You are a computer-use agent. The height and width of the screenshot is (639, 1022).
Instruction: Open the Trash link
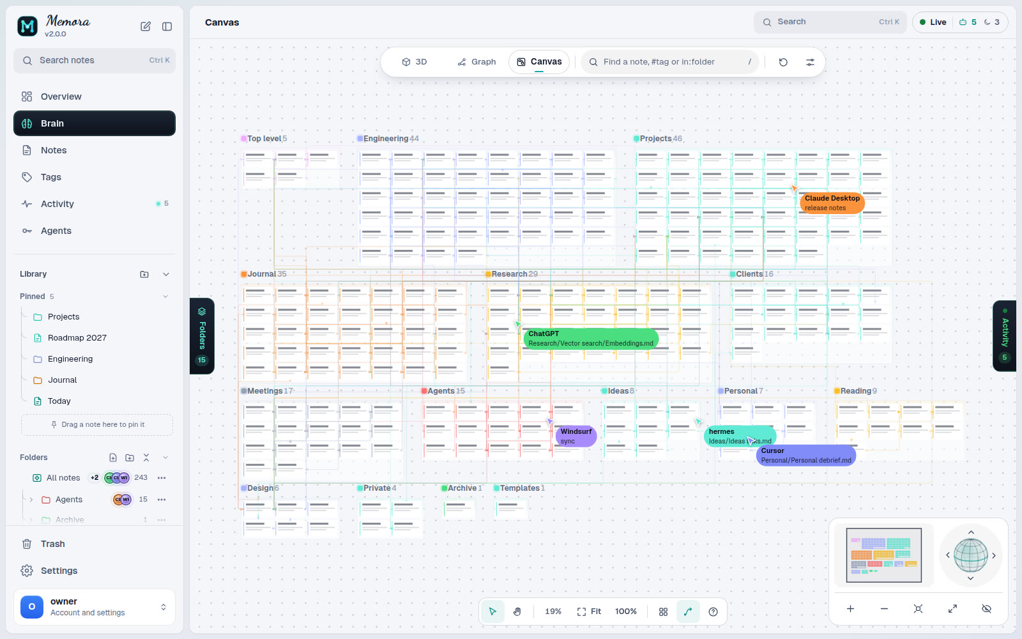coord(95,544)
